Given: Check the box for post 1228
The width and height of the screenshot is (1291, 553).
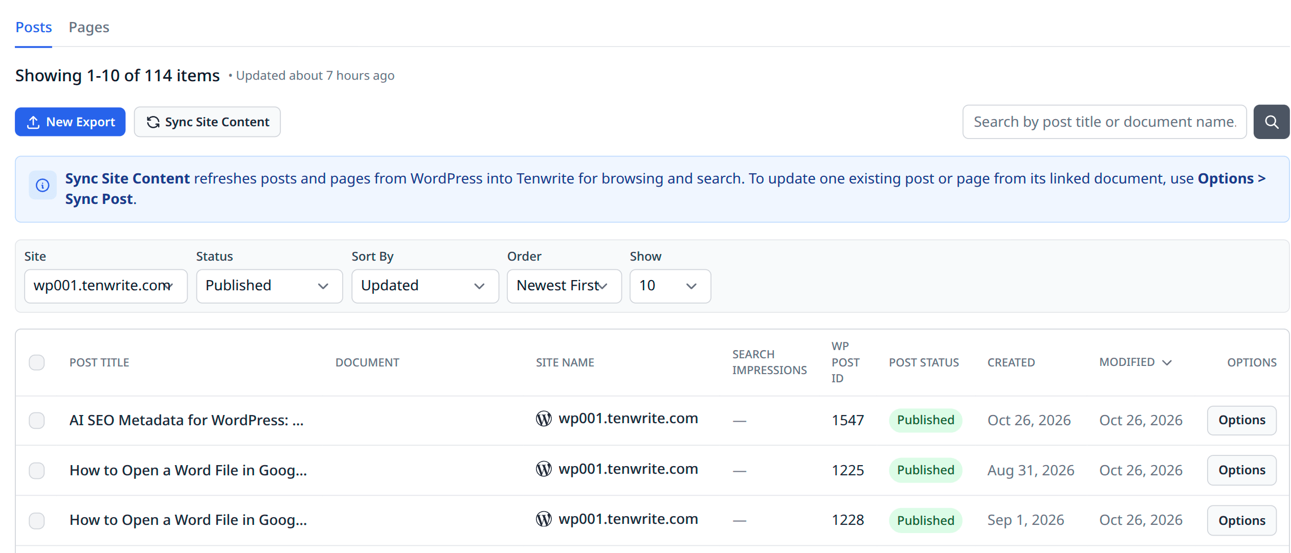Looking at the screenshot, I should tap(37, 520).
